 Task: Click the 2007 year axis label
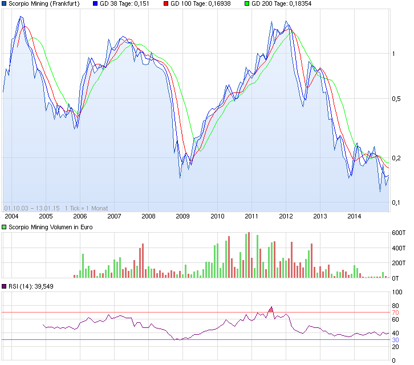pos(114,216)
